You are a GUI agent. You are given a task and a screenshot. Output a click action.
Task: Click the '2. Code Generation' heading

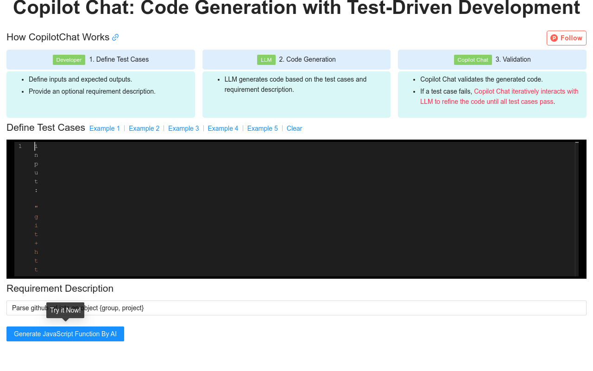click(x=307, y=59)
